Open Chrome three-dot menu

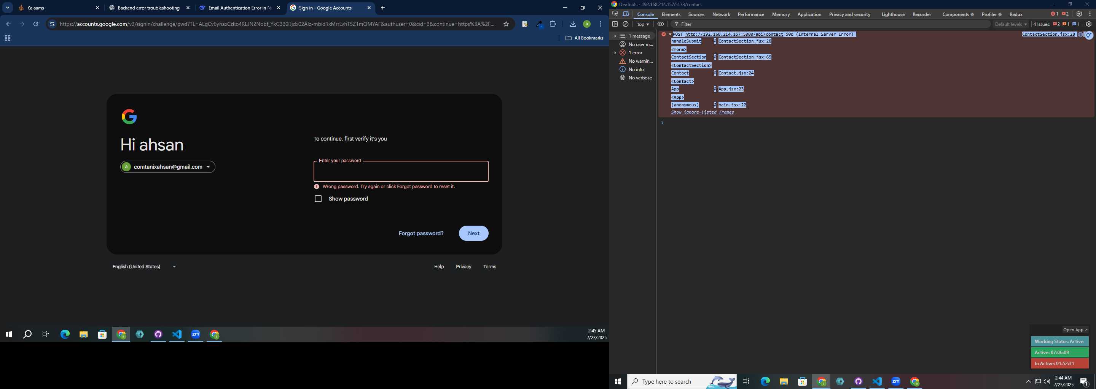pos(601,24)
